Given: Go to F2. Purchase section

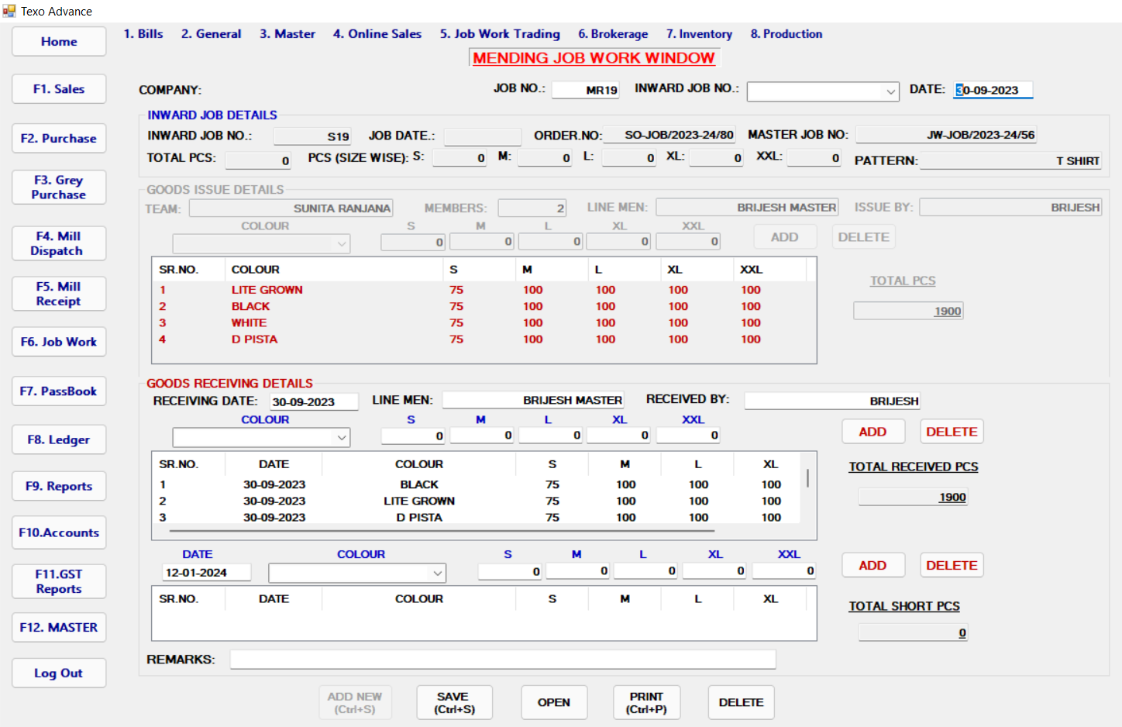Looking at the screenshot, I should pyautogui.click(x=59, y=139).
